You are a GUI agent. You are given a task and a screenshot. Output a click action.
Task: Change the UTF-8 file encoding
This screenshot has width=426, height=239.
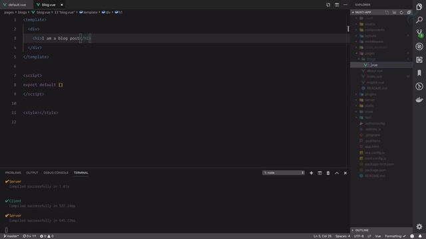click(x=359, y=236)
